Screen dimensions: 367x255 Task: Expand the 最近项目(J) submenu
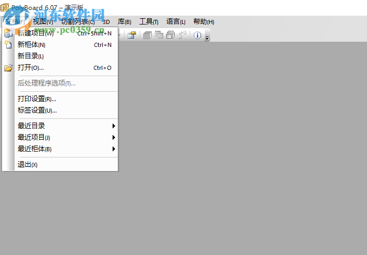pyautogui.click(x=60, y=138)
